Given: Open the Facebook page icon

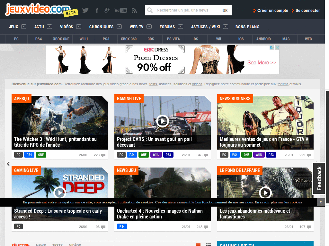Looking at the screenshot, I should 97,10.
